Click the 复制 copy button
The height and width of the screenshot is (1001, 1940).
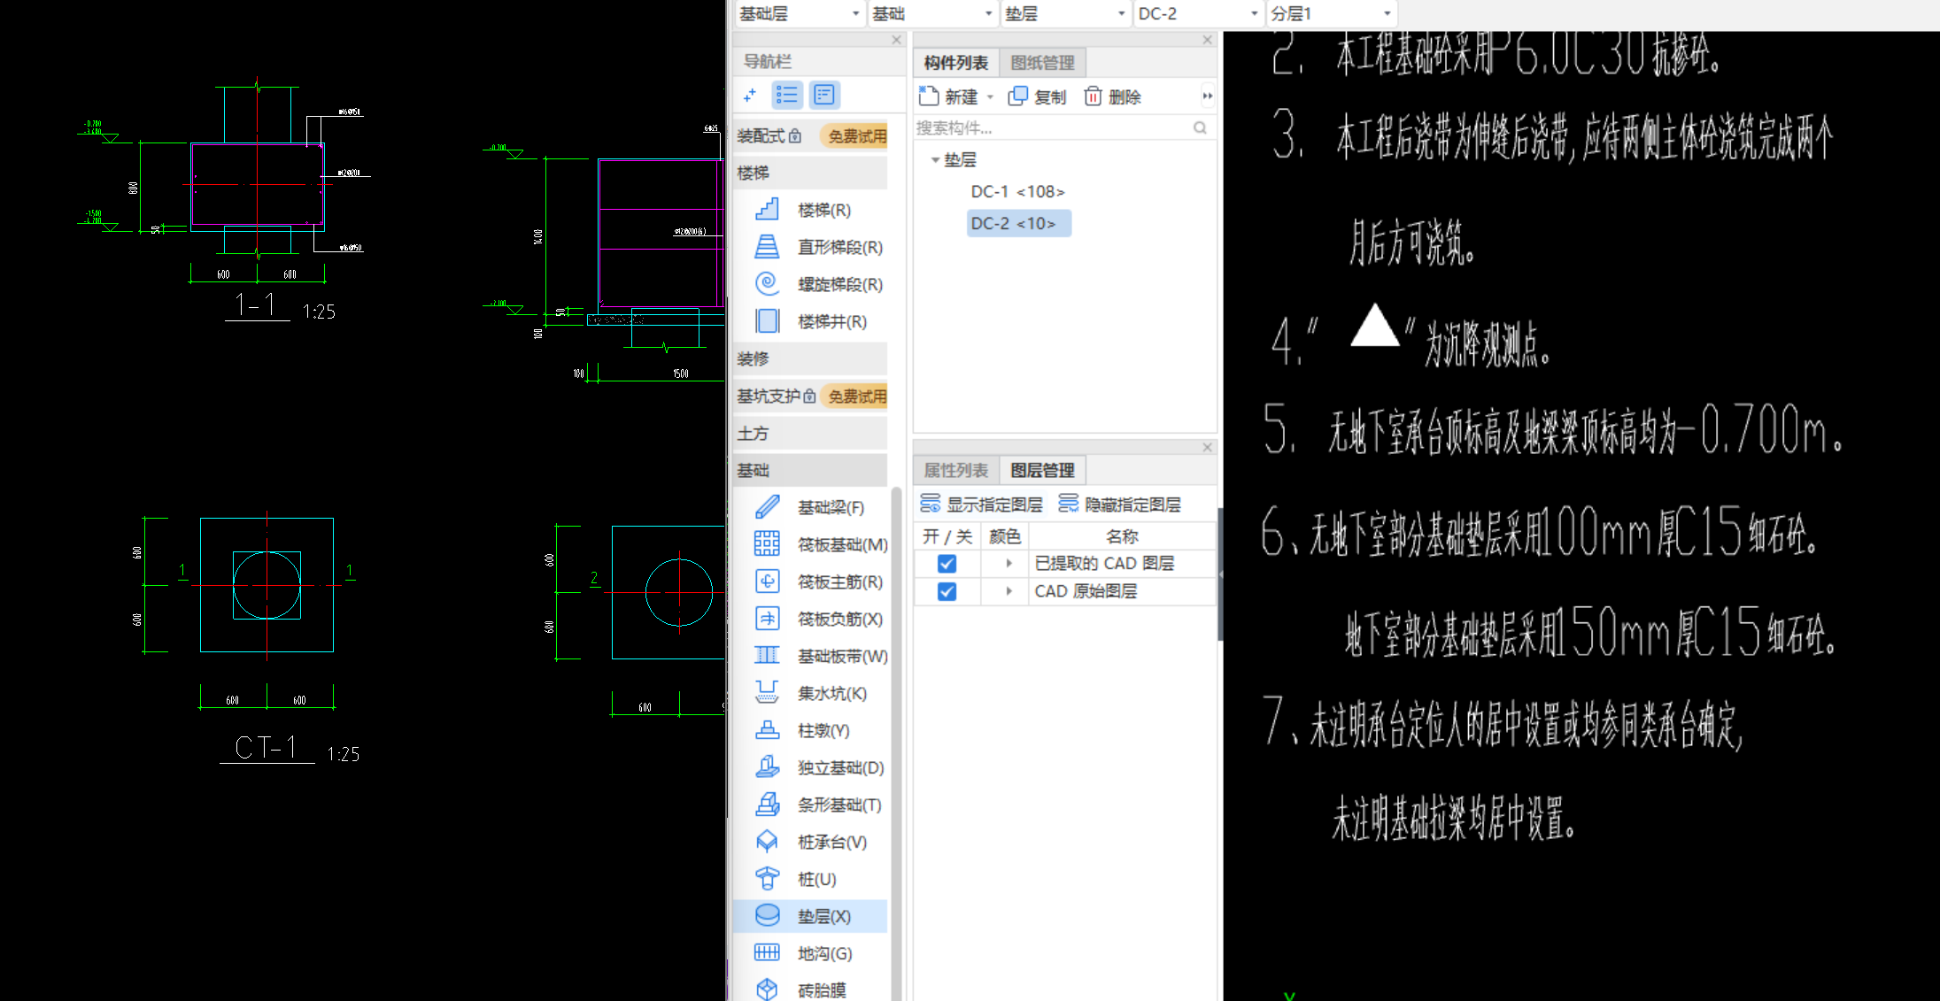point(1038,96)
